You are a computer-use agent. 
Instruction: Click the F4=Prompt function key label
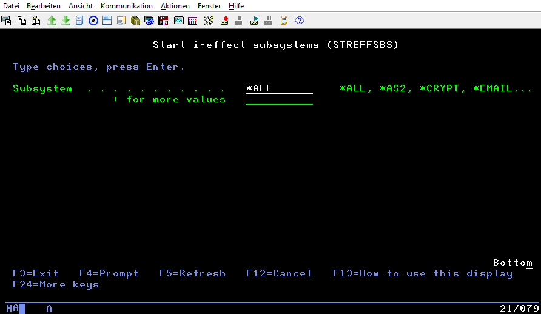click(x=109, y=273)
